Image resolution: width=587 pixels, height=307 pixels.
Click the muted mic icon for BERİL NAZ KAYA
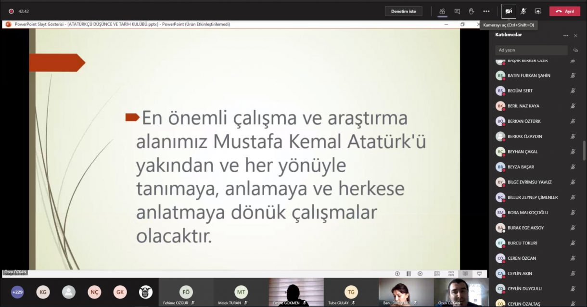pos(573,106)
